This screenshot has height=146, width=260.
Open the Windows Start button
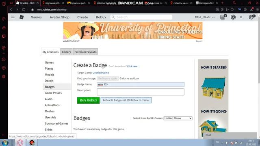[x=5, y=142]
